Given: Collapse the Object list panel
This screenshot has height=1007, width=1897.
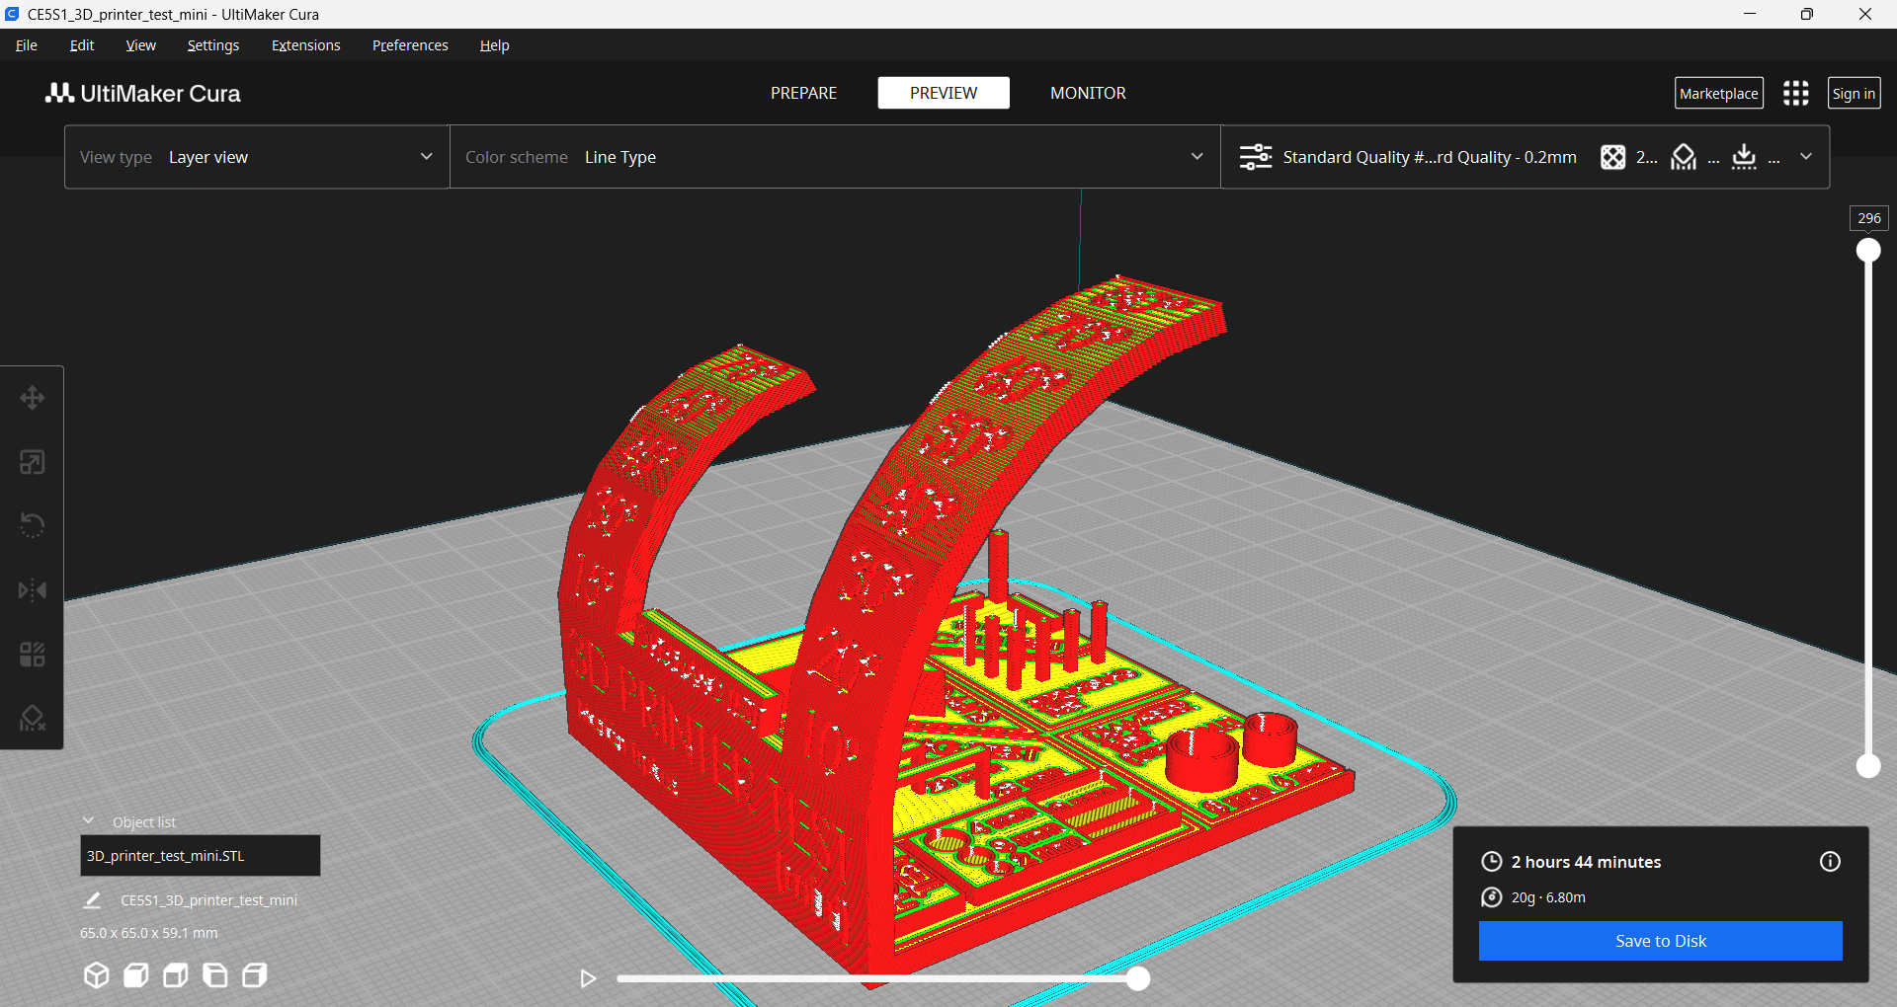Looking at the screenshot, I should click(x=89, y=820).
